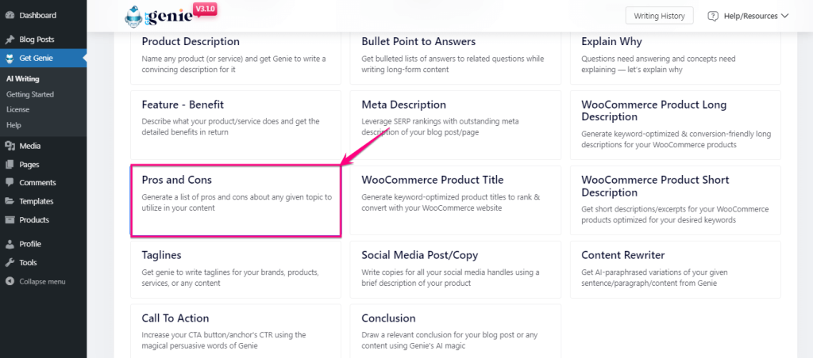Click the Get Genie sidebar icon
The image size is (813, 358).
tap(10, 58)
